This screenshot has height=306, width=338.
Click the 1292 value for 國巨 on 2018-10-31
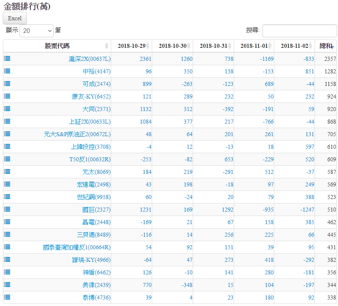(x=227, y=210)
